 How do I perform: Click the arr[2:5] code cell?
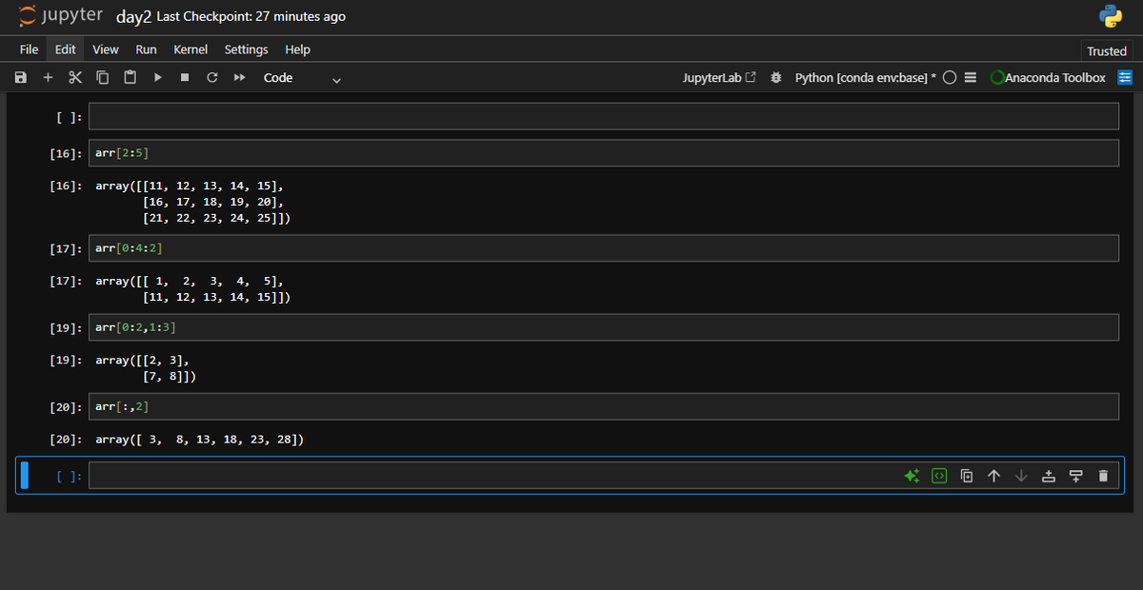point(604,153)
